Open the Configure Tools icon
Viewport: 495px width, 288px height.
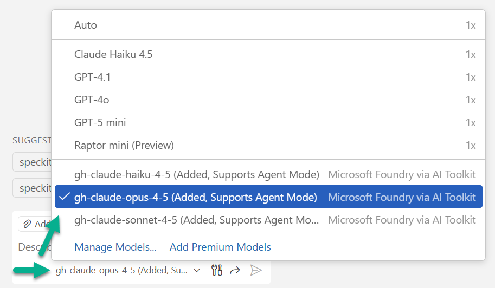[217, 270]
